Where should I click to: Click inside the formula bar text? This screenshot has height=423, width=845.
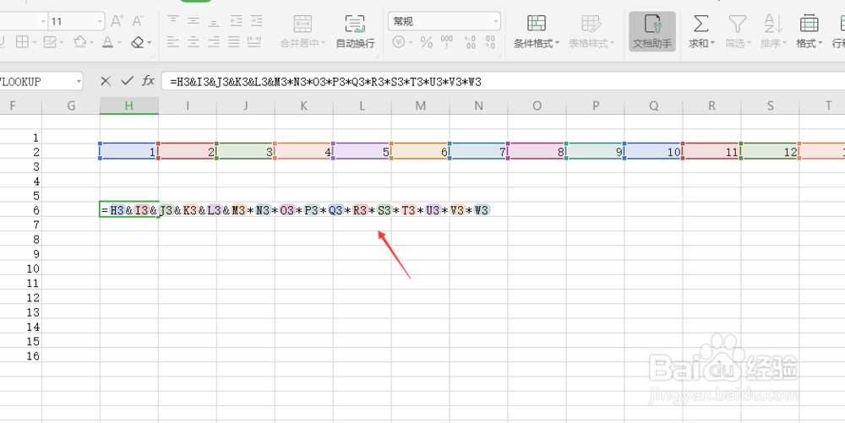(325, 82)
